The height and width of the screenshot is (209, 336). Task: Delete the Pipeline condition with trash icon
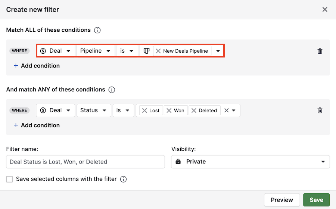pos(320,51)
